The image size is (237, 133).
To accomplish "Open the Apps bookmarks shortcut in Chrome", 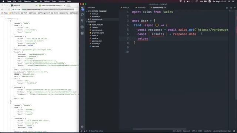I will click(x=4, y=13).
